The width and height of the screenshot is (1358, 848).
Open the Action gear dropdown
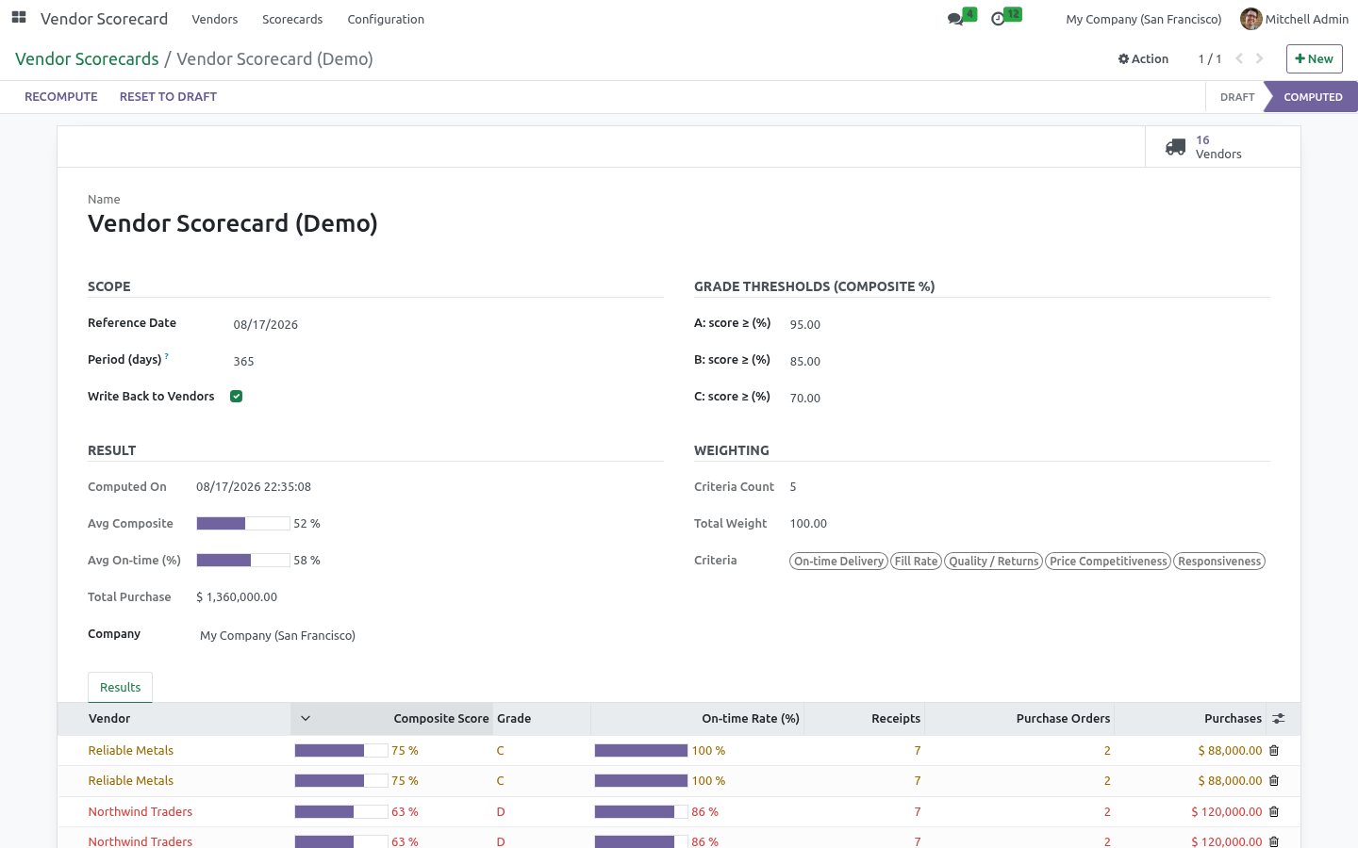tap(1143, 58)
